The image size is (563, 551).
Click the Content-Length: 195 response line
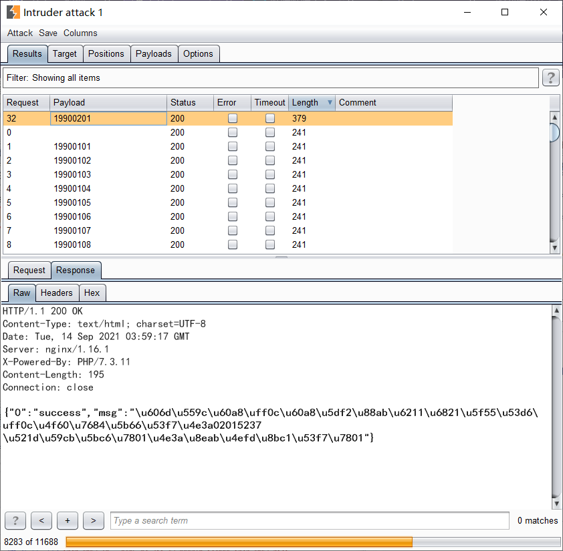(x=53, y=375)
